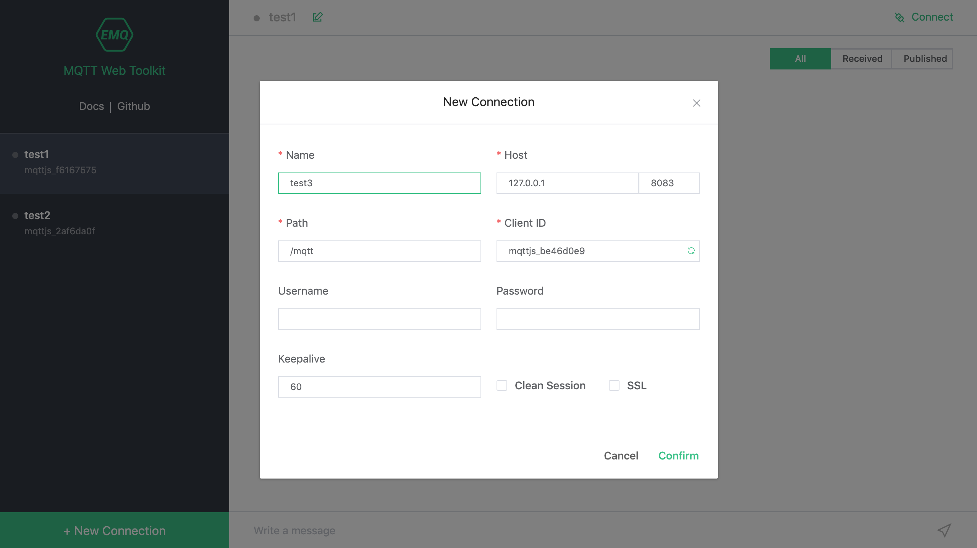Close the New Connection dialog
This screenshot has height=548, width=977.
click(696, 103)
